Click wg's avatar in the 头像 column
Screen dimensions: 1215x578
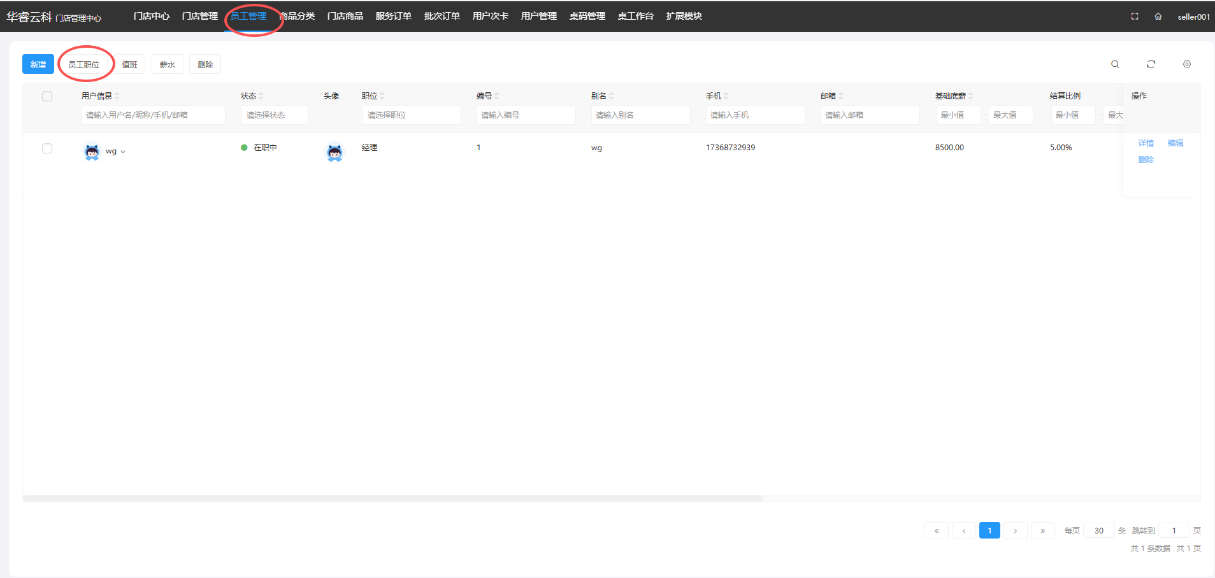click(334, 152)
